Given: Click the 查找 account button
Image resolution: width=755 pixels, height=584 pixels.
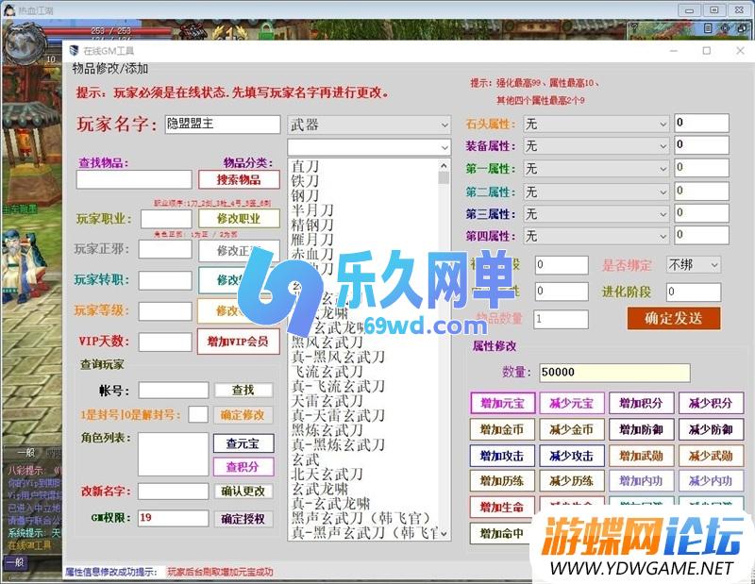Looking at the screenshot, I should (243, 390).
